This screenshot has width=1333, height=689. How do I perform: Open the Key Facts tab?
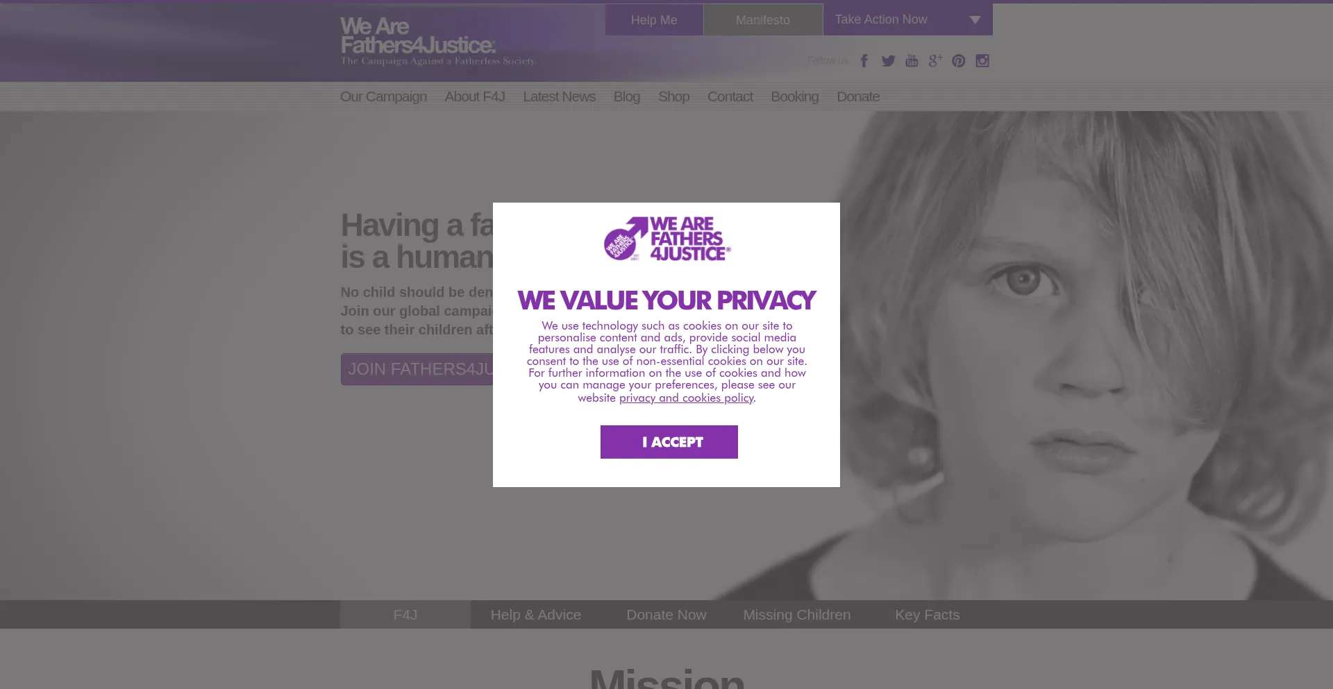[928, 615]
